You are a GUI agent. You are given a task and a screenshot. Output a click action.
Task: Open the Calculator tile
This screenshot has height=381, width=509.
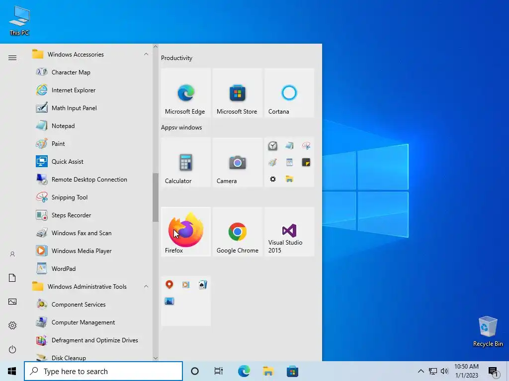pos(186,162)
